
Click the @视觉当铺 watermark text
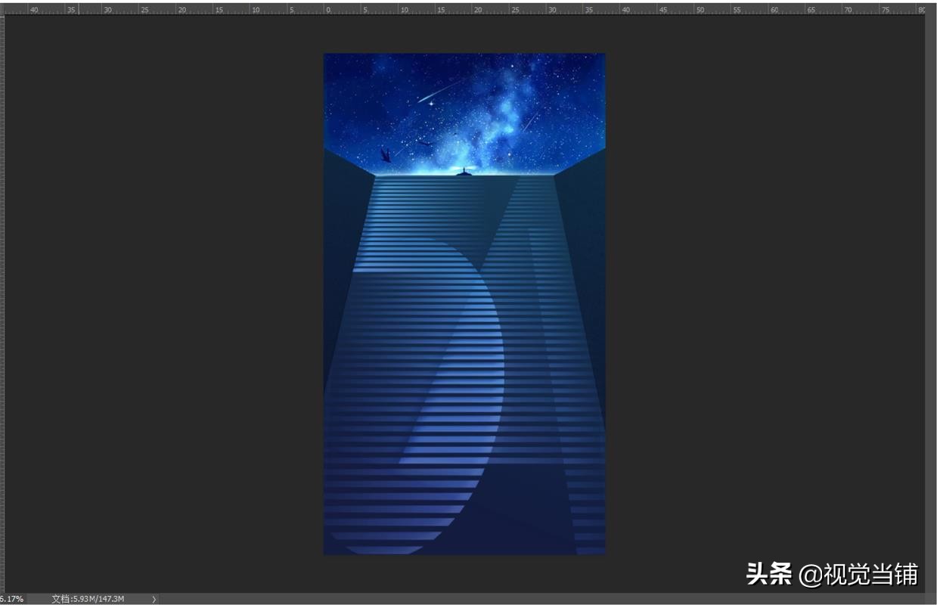[x=859, y=574]
